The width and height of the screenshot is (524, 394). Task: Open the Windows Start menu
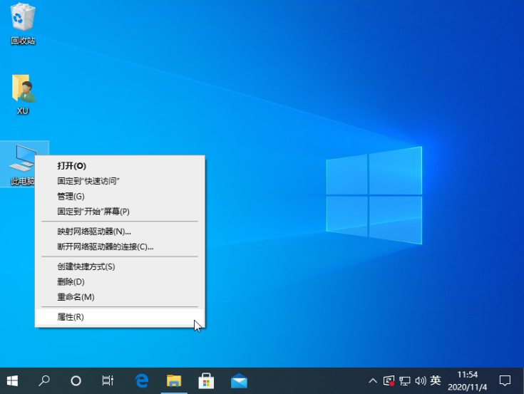(12, 380)
